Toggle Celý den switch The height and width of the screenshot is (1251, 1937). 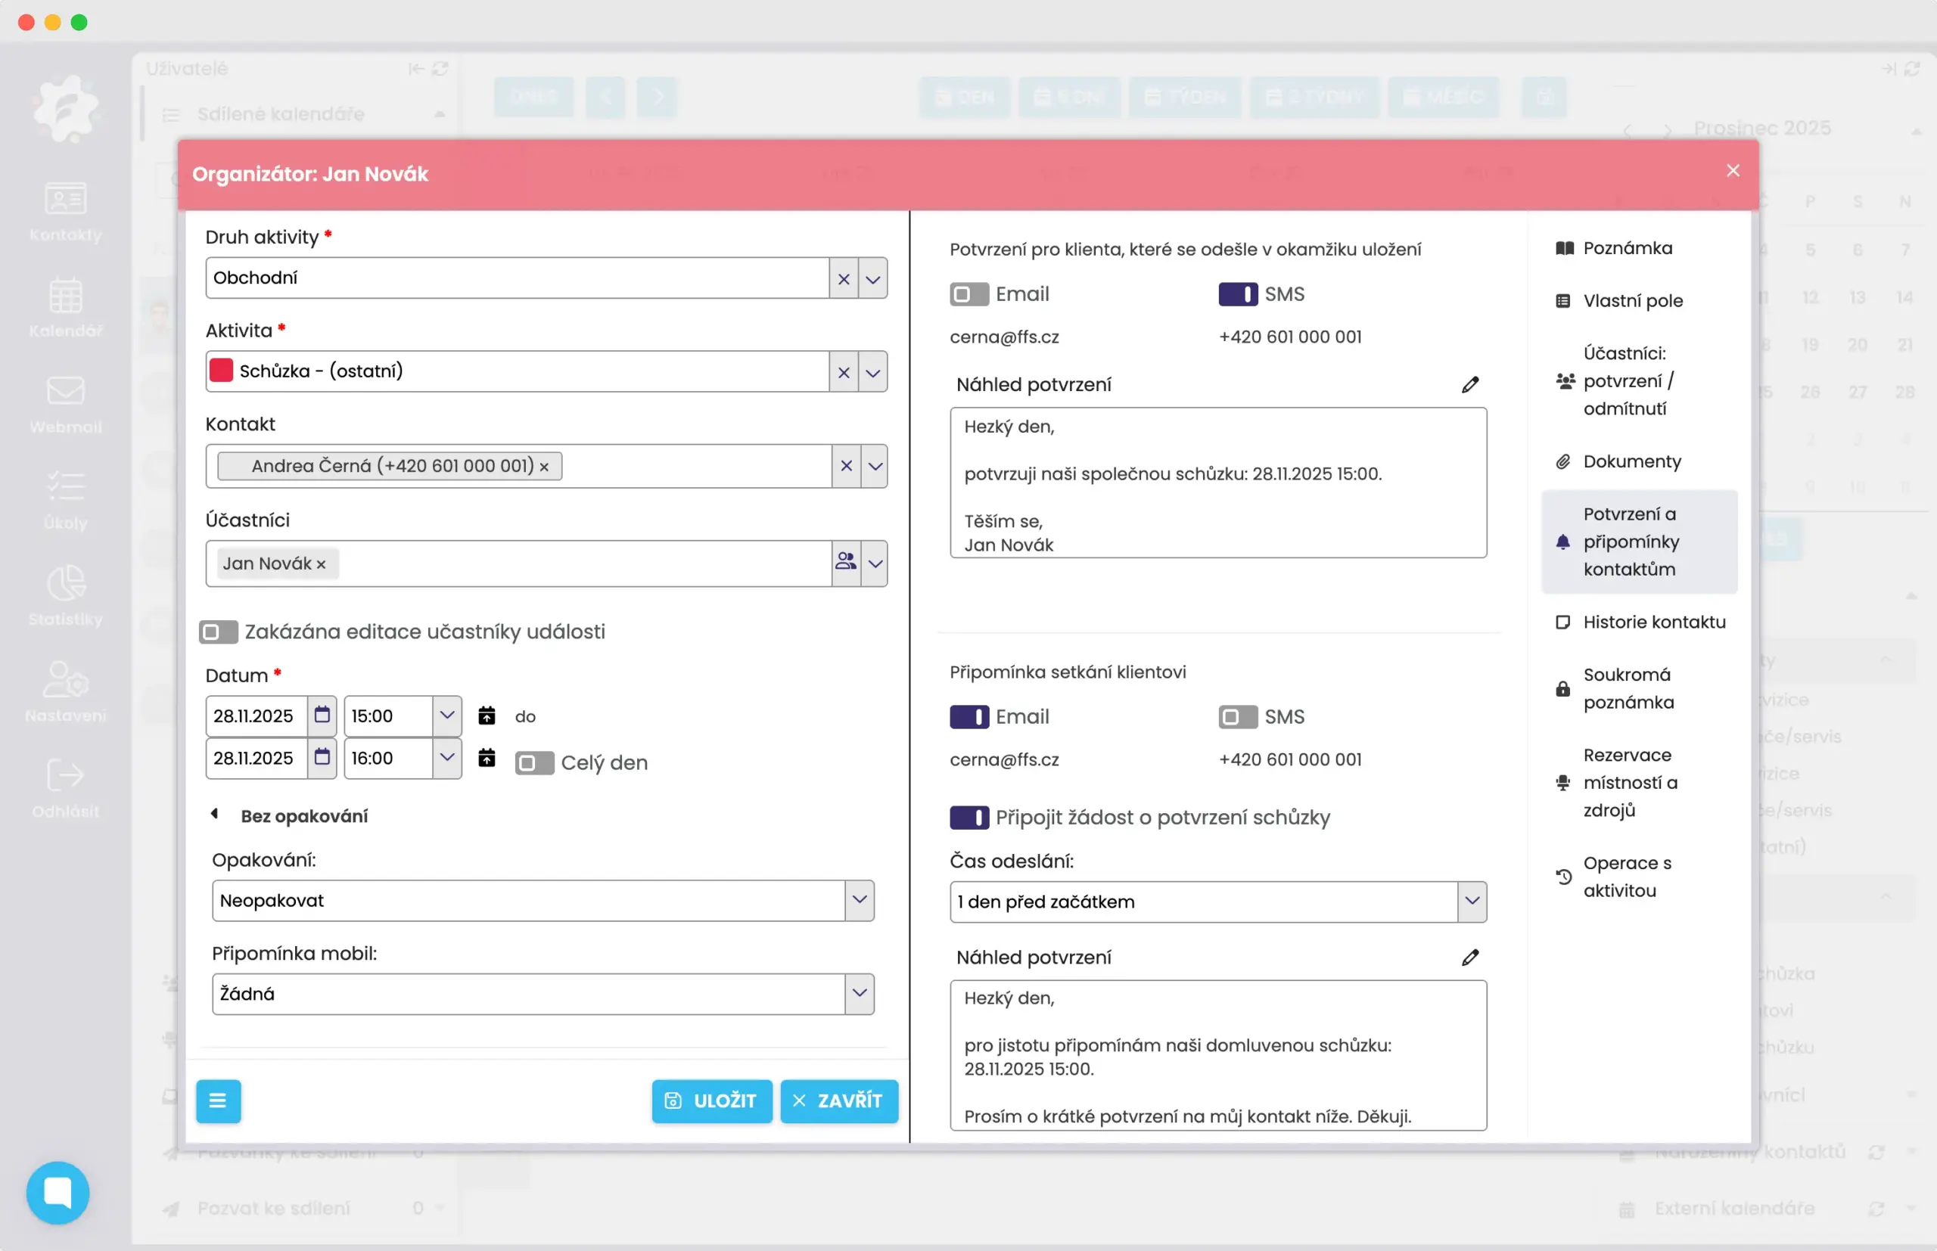point(534,763)
